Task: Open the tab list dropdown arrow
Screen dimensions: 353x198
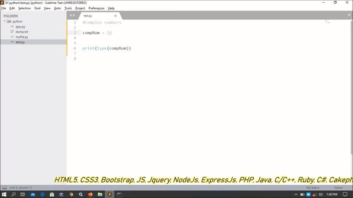Action: coord(349,15)
